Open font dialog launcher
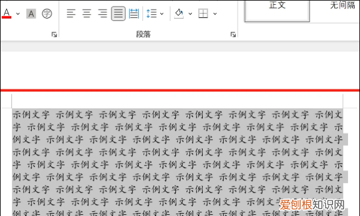The height and width of the screenshot is (216, 360). [x=54, y=35]
